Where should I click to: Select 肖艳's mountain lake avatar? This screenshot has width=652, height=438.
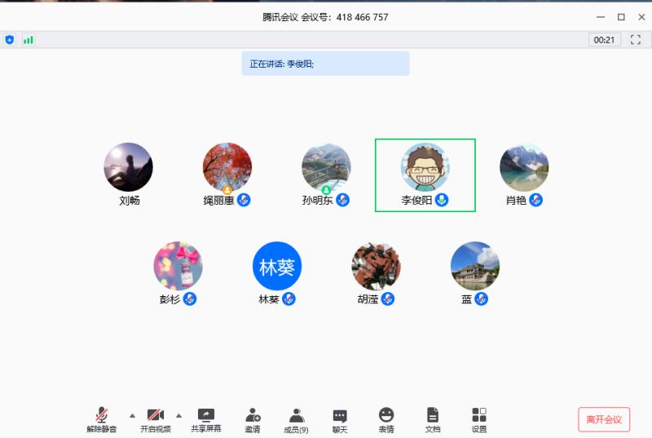tap(524, 166)
